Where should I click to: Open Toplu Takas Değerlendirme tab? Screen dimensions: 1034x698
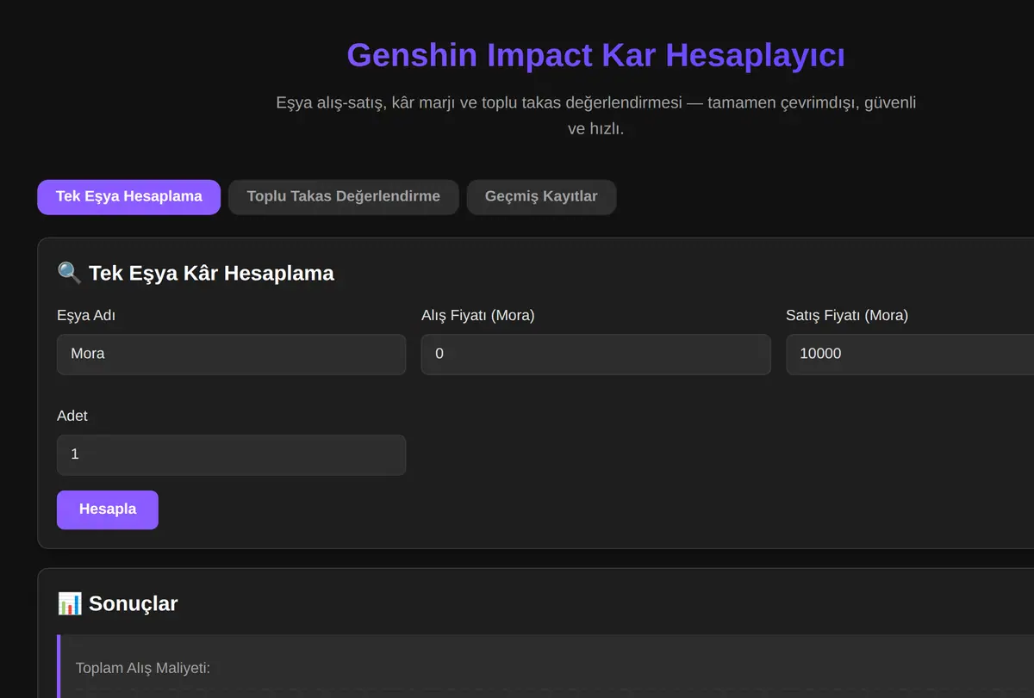(343, 197)
